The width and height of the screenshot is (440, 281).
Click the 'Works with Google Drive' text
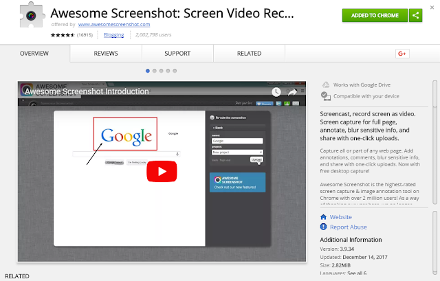362,85
